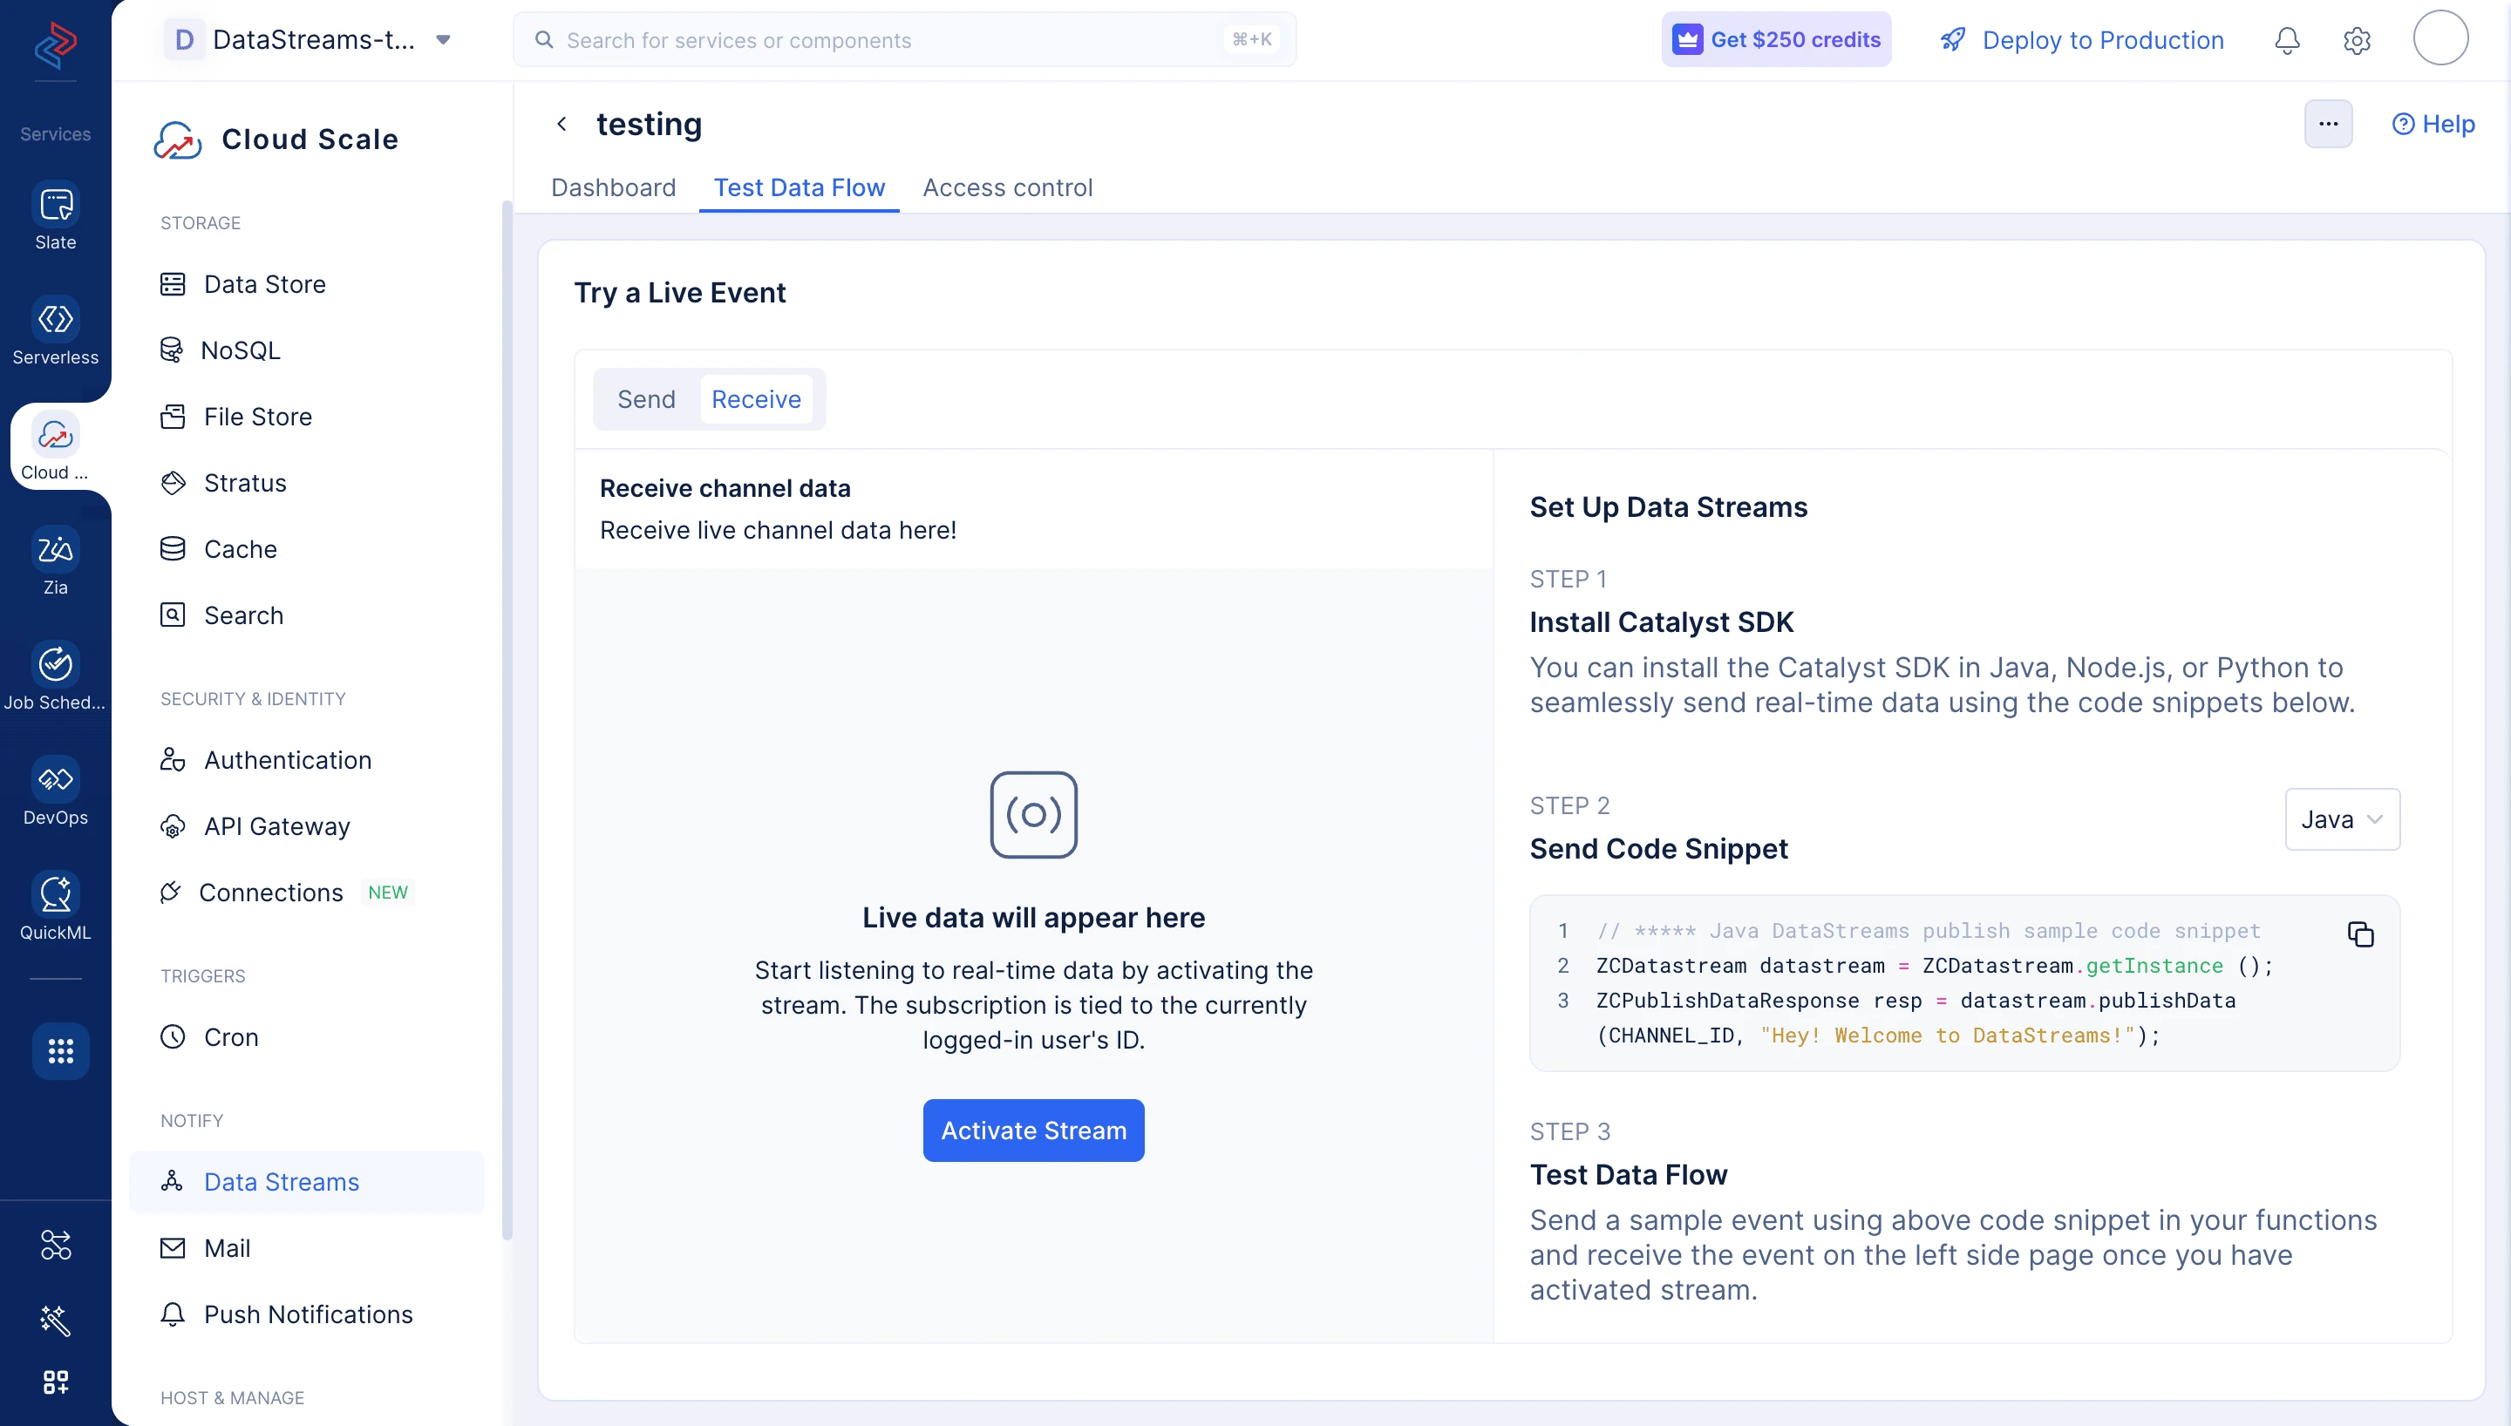Viewport: 2511px width, 1426px height.
Task: Click the back arrow beside testing
Action: tap(561, 124)
